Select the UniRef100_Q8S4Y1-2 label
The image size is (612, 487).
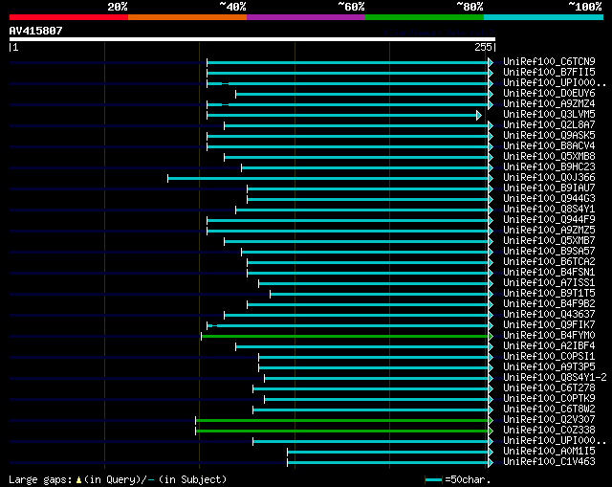pyautogui.click(x=555, y=378)
